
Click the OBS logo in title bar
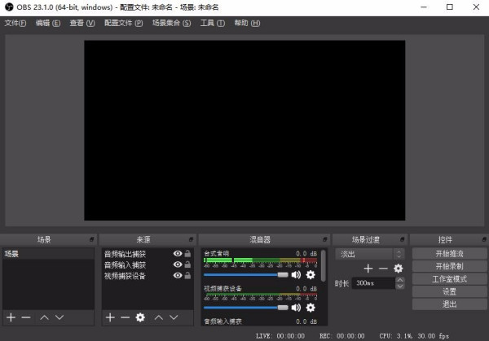[9, 7]
